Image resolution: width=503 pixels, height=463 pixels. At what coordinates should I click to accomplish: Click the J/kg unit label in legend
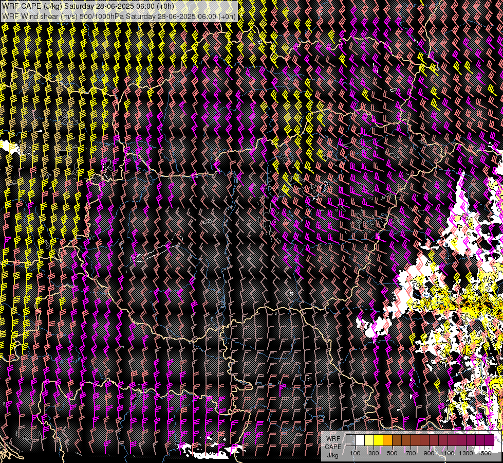333,455
